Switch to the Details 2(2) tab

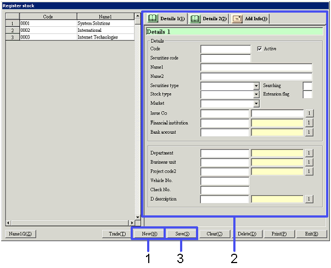pyautogui.click(x=208, y=19)
